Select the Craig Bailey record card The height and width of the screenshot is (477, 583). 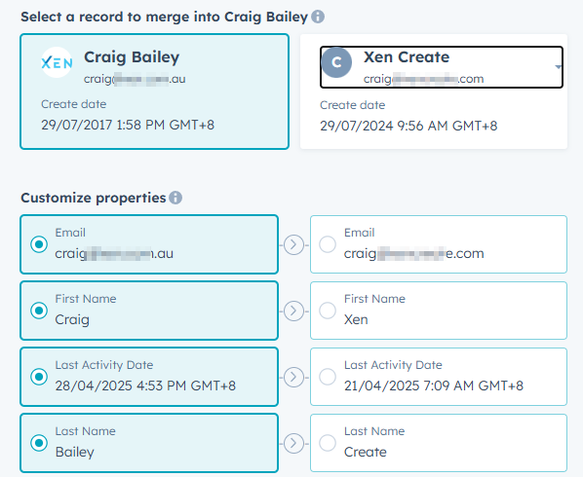[x=154, y=92]
